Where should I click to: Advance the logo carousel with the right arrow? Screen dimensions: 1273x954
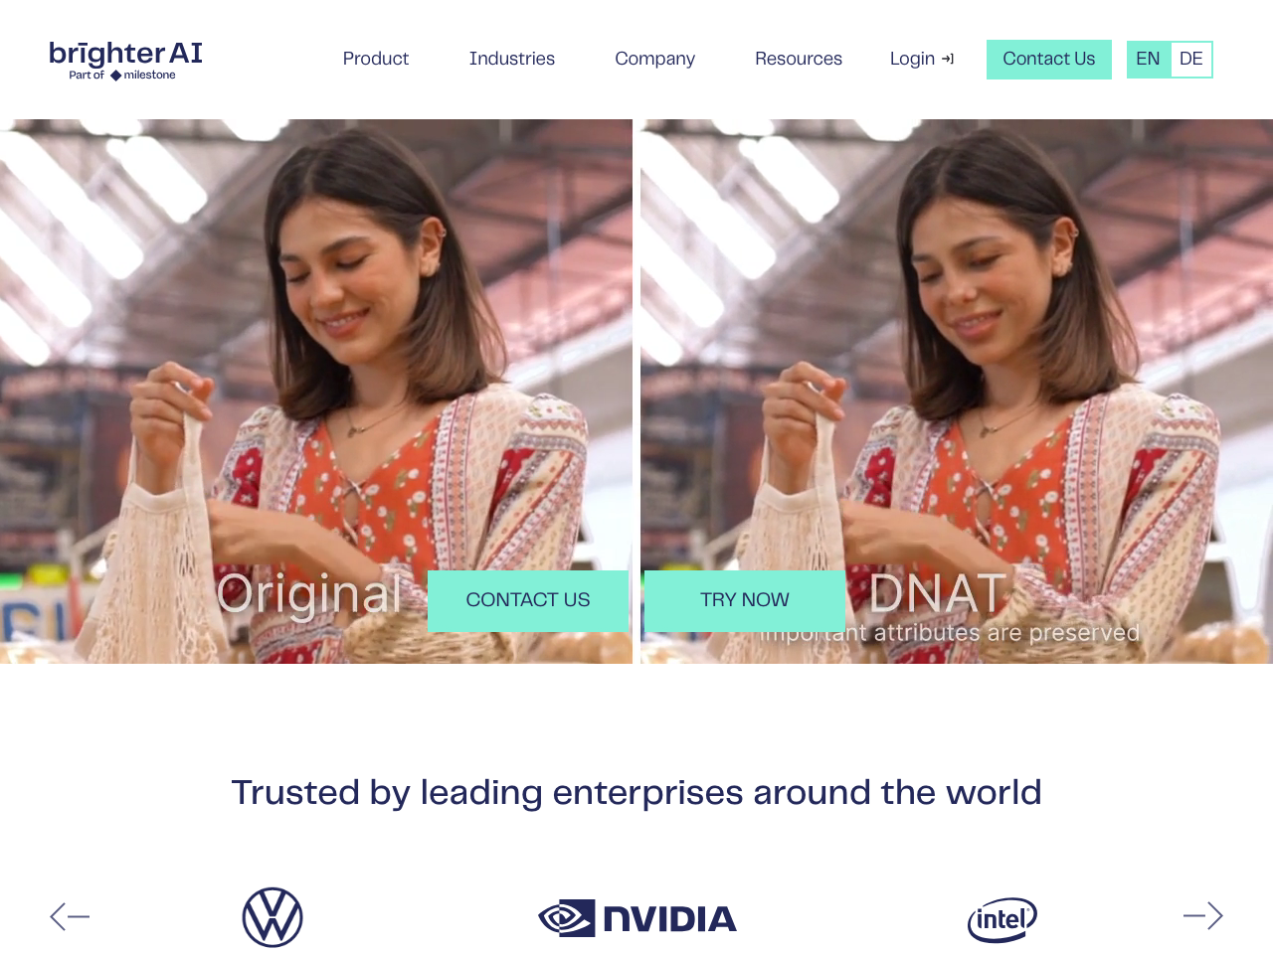pos(1202,915)
